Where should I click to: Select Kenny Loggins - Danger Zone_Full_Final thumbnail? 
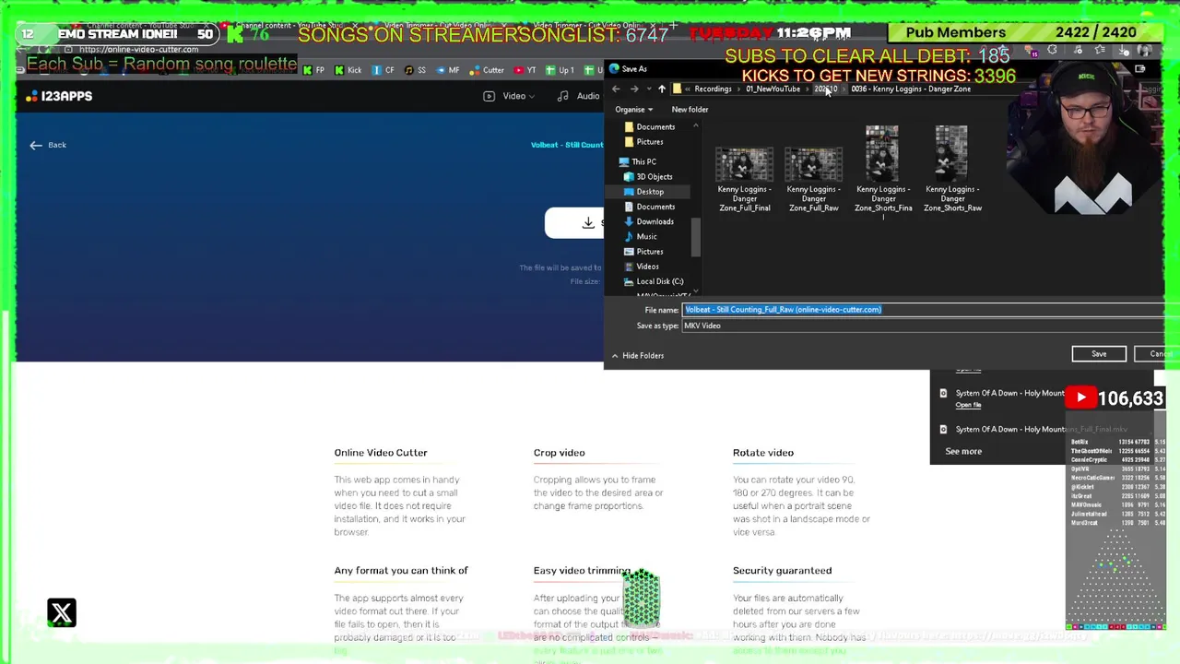[x=744, y=180]
